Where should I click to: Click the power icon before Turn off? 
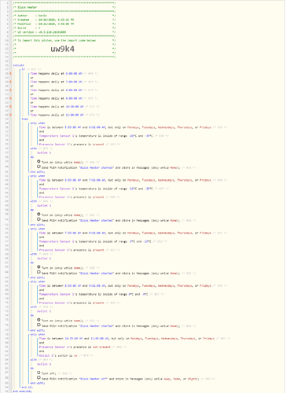tap(38, 373)
